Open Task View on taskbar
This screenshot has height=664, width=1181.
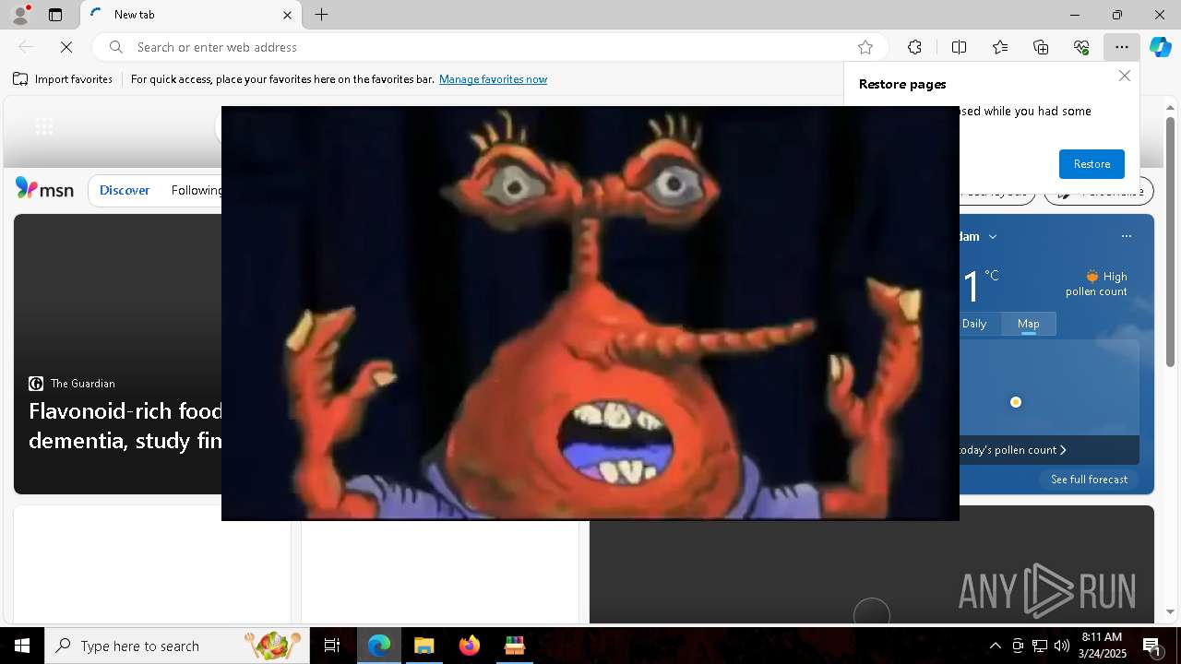pyautogui.click(x=332, y=646)
